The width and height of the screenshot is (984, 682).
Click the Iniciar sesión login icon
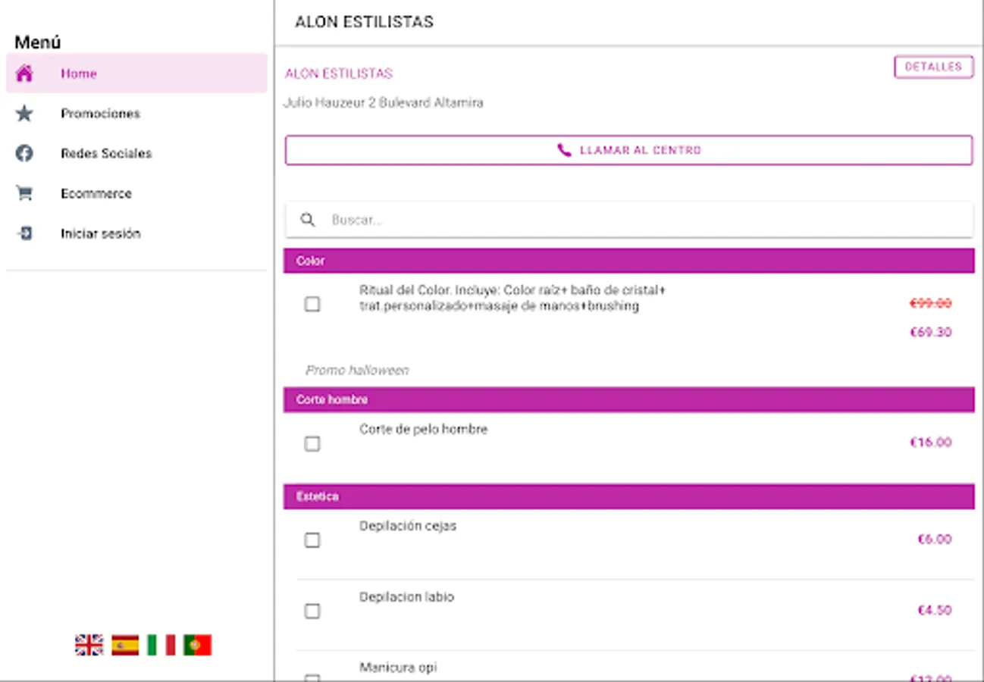(x=24, y=233)
